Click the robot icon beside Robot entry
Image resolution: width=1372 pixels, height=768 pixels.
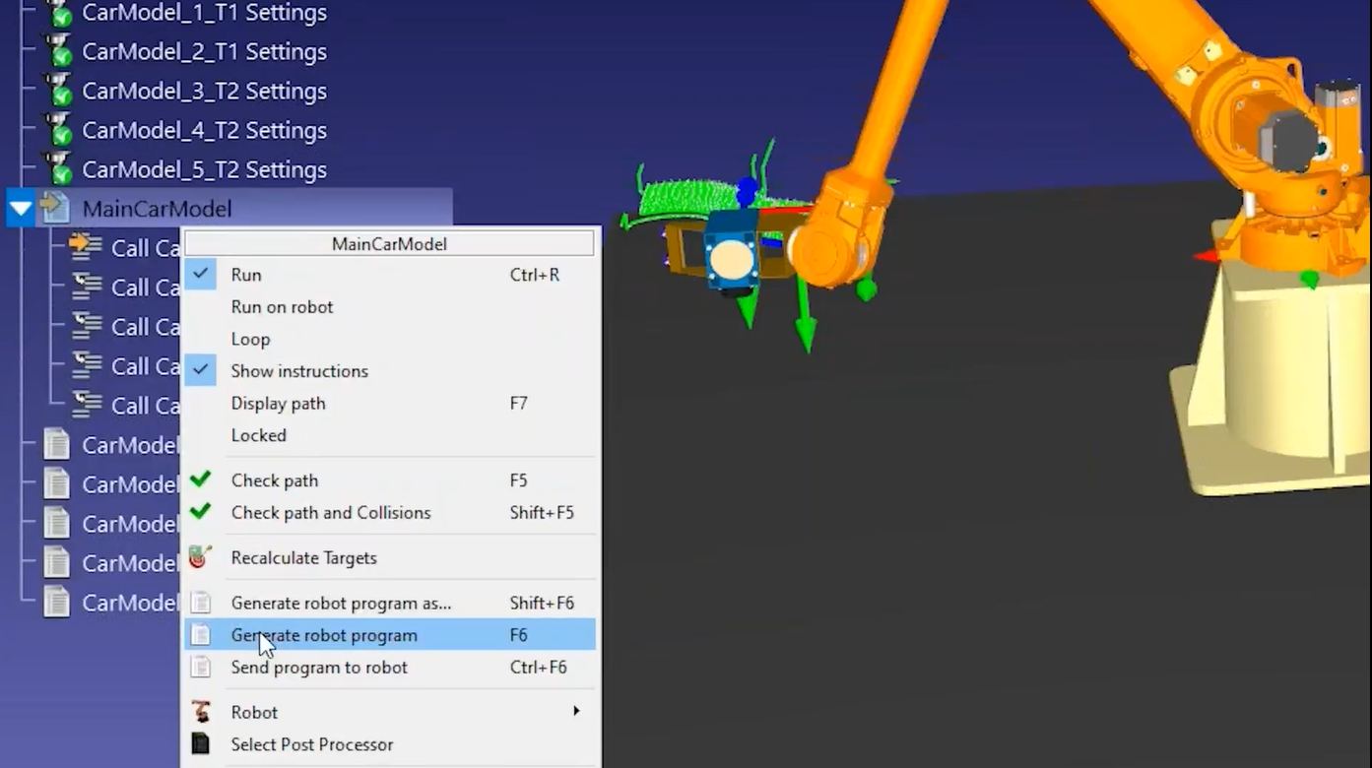click(200, 712)
